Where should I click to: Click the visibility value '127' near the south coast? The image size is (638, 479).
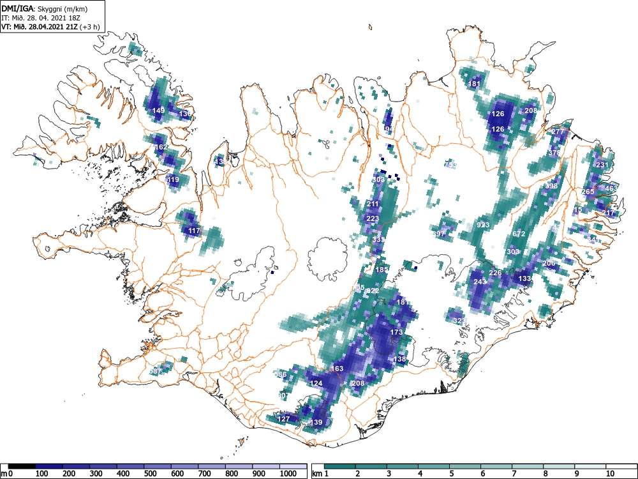pos(284,419)
